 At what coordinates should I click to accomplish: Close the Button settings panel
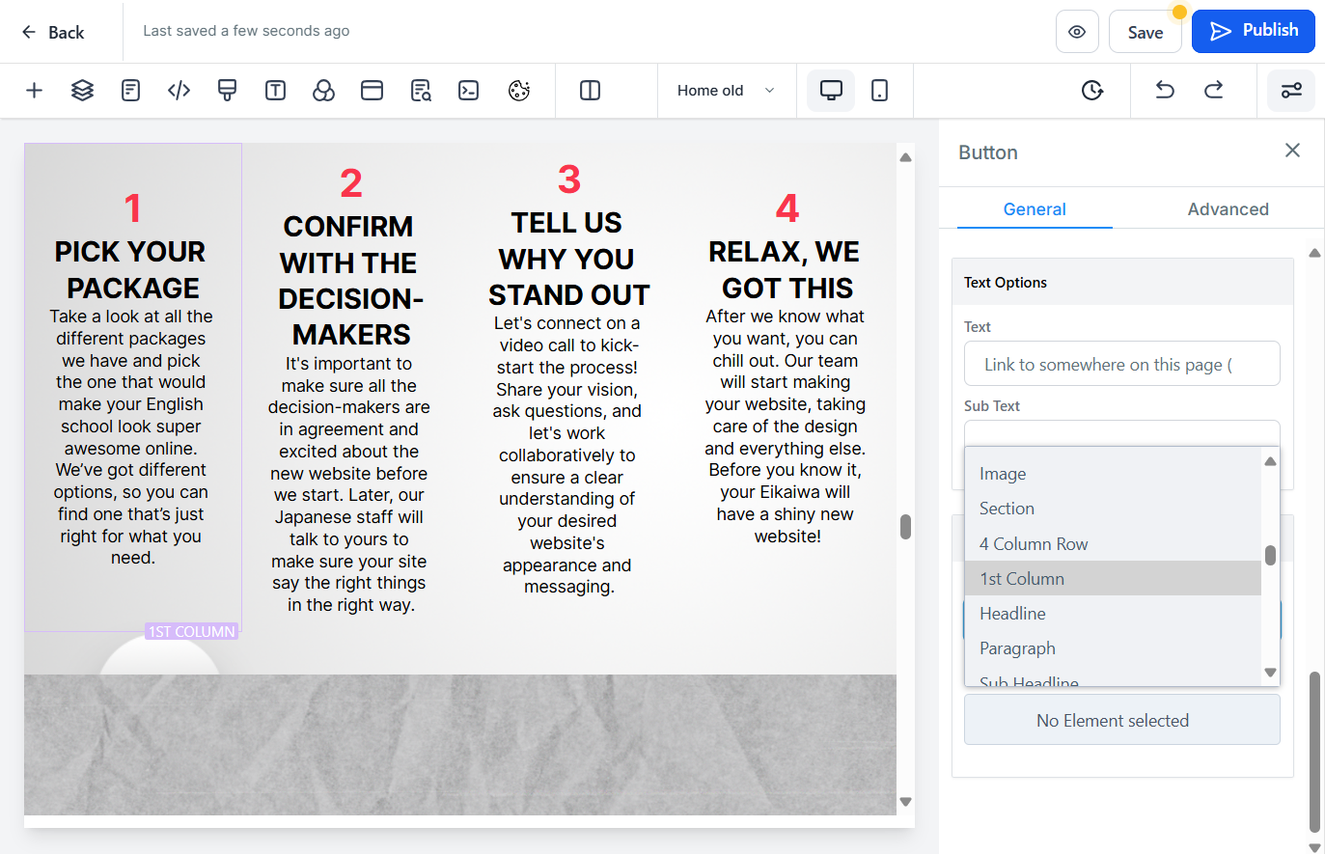pos(1292,151)
